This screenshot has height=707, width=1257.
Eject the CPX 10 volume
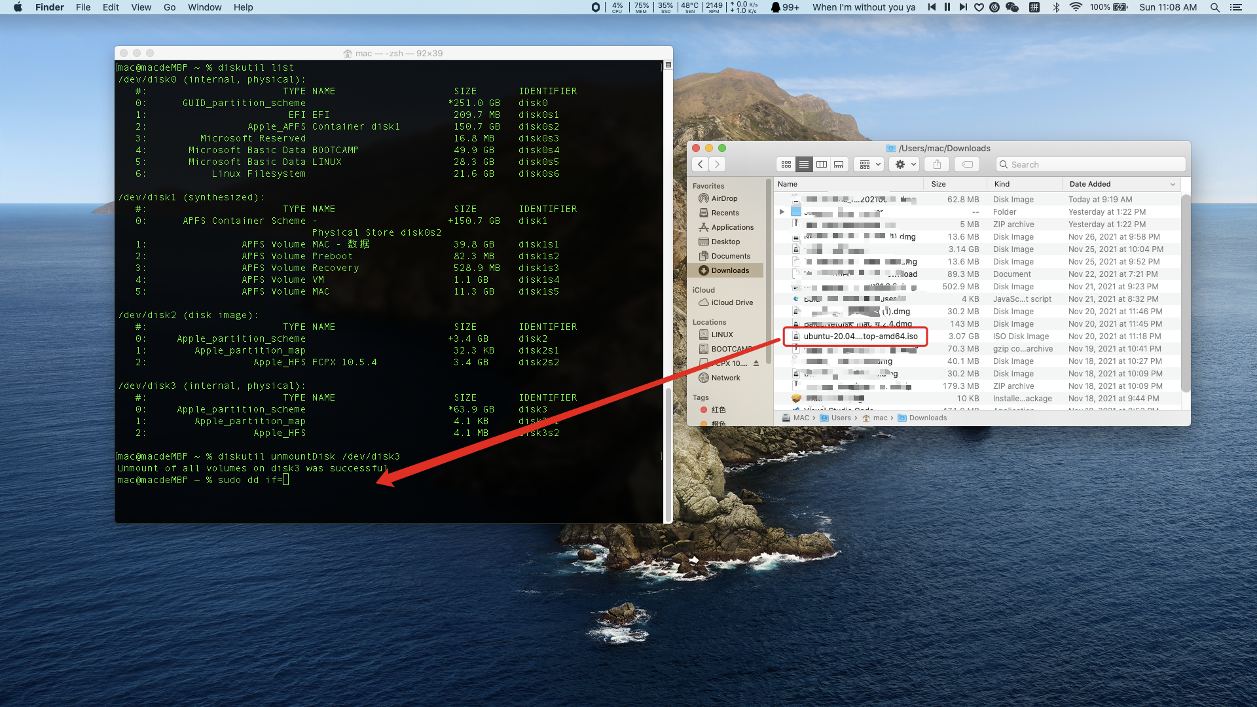tap(756, 363)
